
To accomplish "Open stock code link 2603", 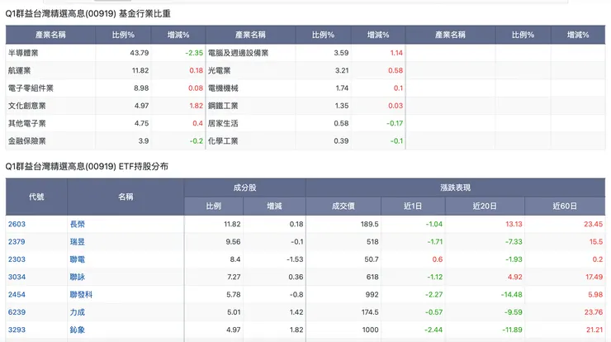I will (17, 224).
